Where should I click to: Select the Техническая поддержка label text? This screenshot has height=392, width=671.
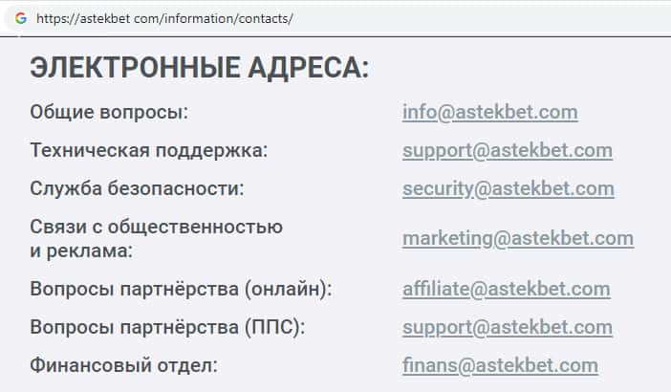[x=148, y=150]
